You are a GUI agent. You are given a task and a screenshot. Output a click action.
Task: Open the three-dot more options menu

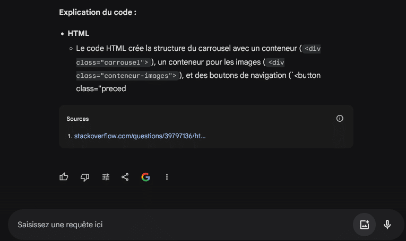(167, 177)
